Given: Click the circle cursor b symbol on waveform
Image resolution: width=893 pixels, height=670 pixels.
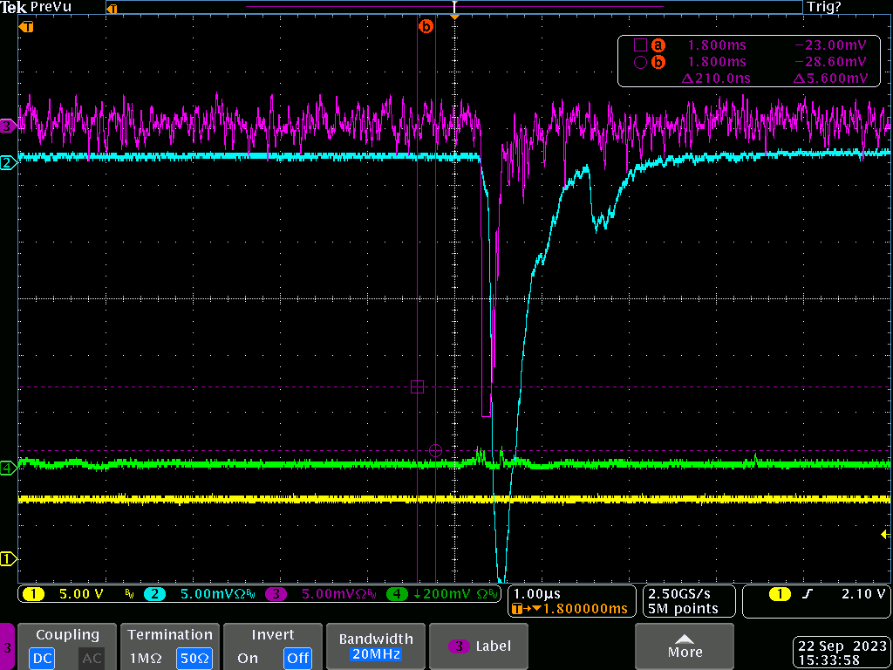Looking at the screenshot, I should (x=436, y=451).
